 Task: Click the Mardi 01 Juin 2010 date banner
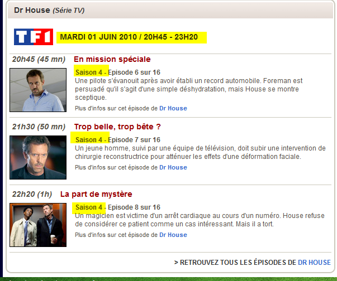tap(131, 37)
